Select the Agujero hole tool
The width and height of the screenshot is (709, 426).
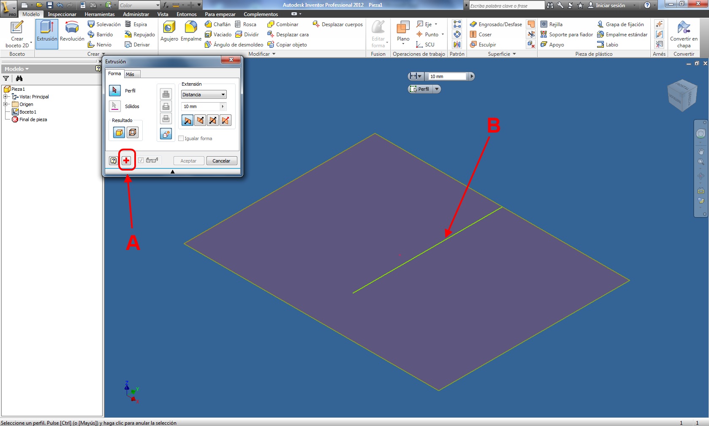click(x=169, y=32)
